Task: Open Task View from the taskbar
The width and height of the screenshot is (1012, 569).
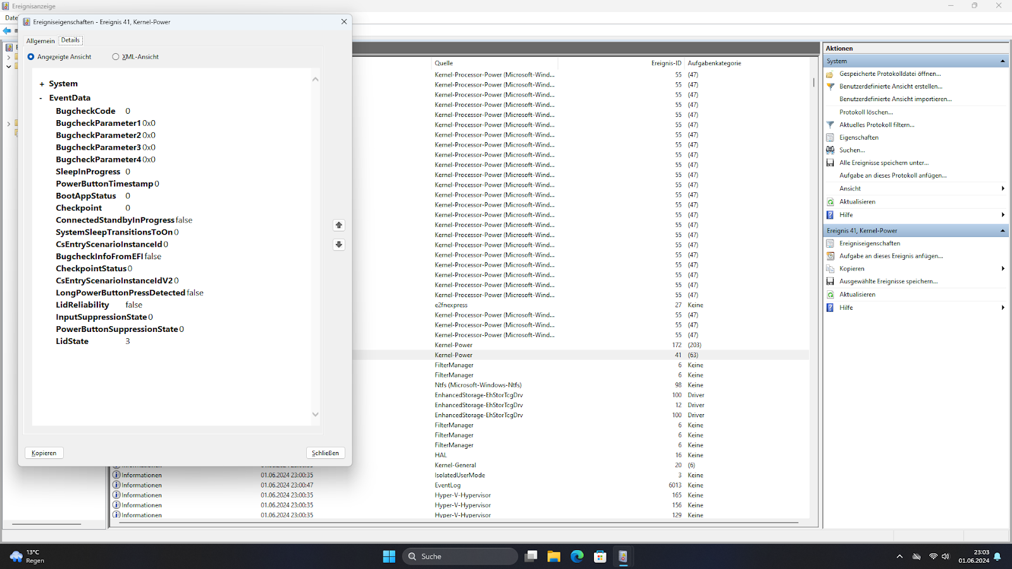Action: (531, 556)
